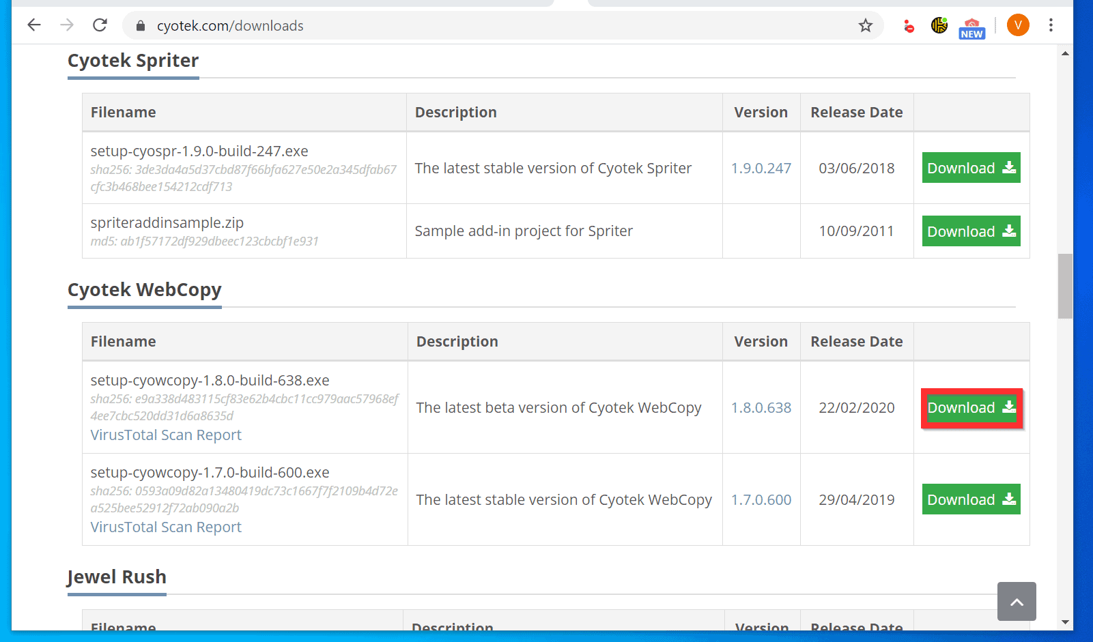Image resolution: width=1093 pixels, height=642 pixels.
Task: Click "The latest beta version of Cyotek WebCopy"
Action: click(x=559, y=408)
